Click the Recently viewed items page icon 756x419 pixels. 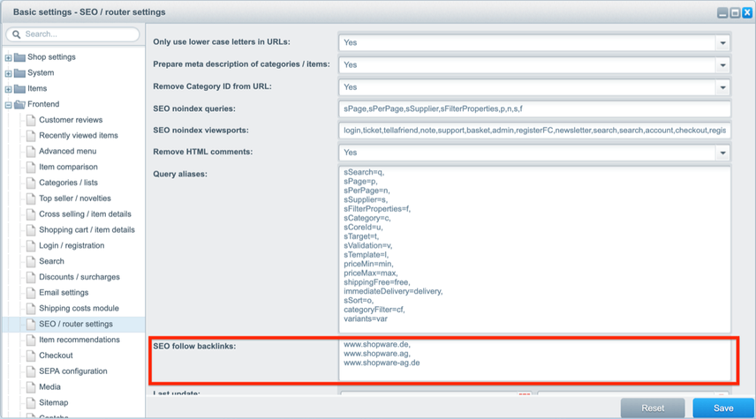tap(31, 136)
